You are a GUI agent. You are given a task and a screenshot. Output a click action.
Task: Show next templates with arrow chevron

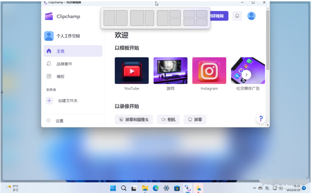pyautogui.click(x=246, y=75)
